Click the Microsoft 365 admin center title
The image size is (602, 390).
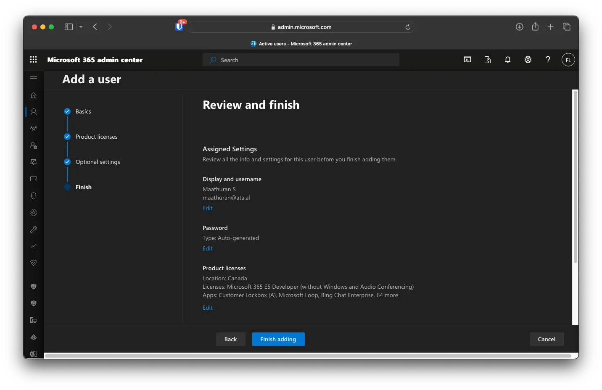pos(95,60)
